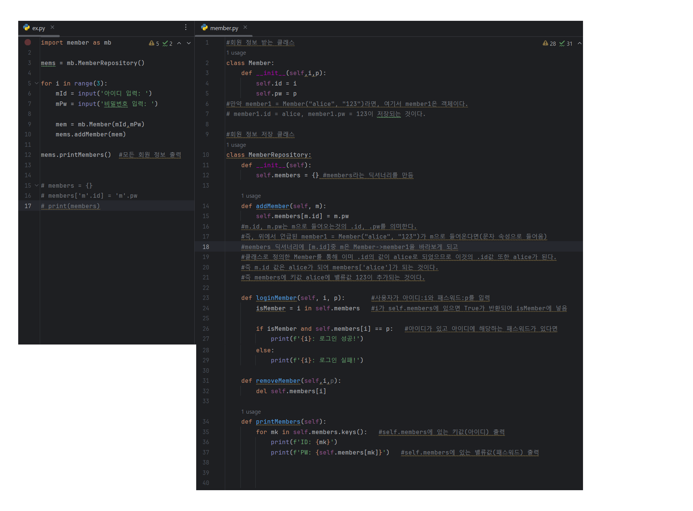This screenshot has height=511, width=693.
Task: Click the print statement containing '로그인 성공!'
Action: point(317,339)
